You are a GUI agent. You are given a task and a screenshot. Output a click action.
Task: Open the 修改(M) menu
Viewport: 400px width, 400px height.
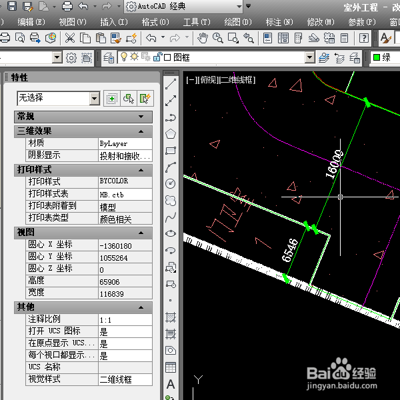pyautogui.click(x=321, y=22)
